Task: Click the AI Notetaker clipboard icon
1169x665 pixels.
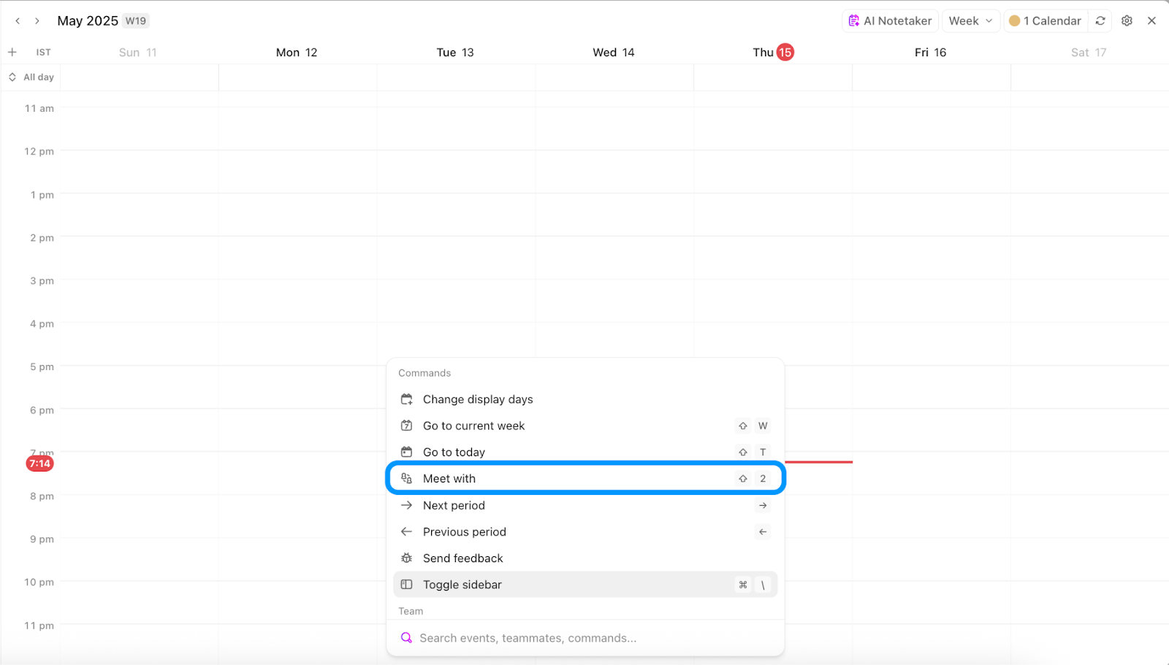Action: pos(853,20)
